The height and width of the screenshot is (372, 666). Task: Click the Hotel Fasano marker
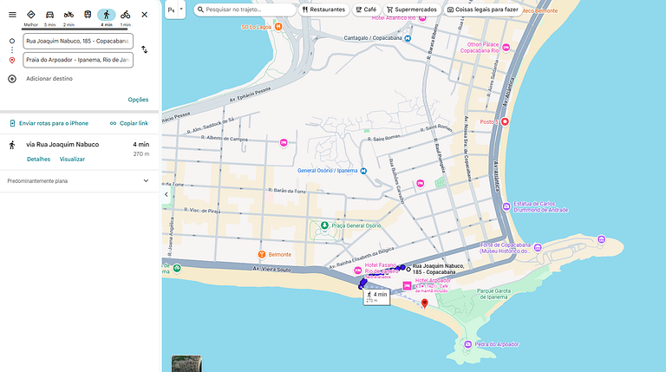[357, 270]
